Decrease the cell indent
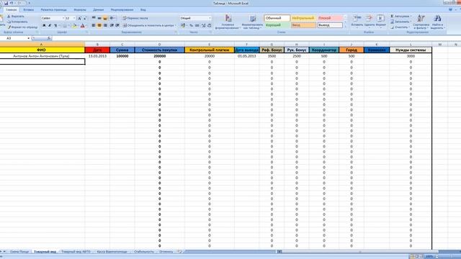Screen dimensions: 461x259 [112, 26]
